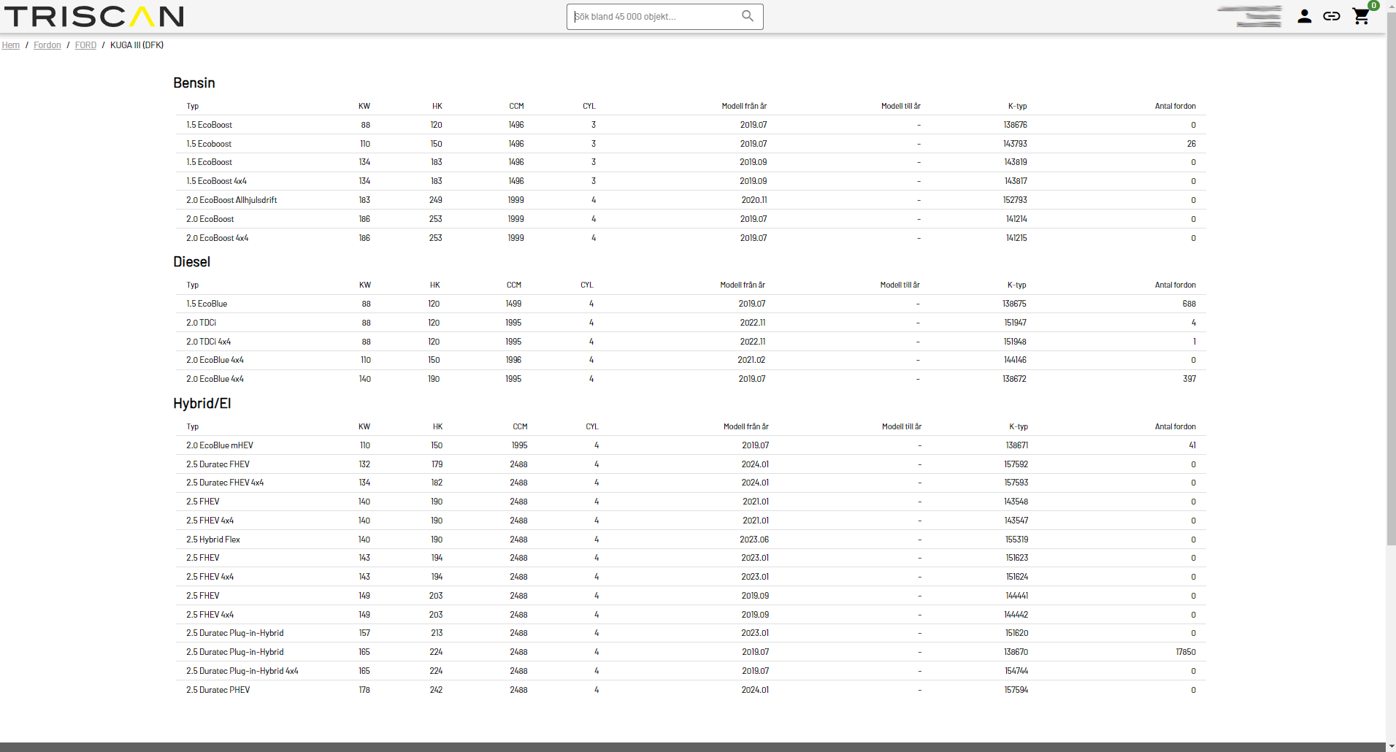The width and height of the screenshot is (1396, 752).
Task: Select the 2.0 EcoBlue 4x4 110 KW row
Action: point(690,360)
